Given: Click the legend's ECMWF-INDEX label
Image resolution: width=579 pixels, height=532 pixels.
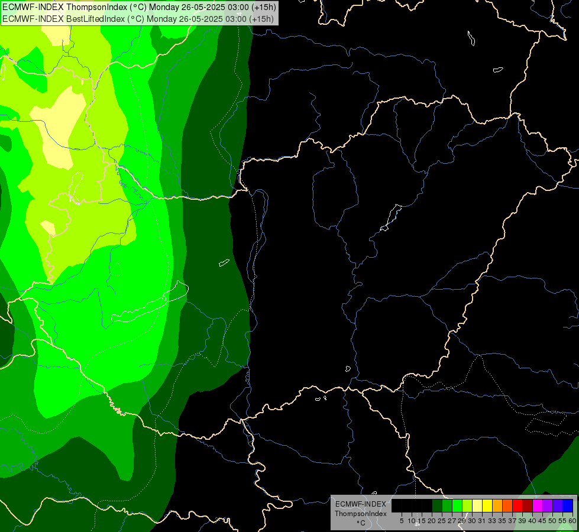Looking at the screenshot, I should click(361, 504).
